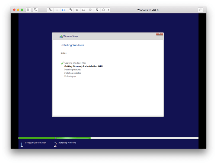Click the green macOS zoom button
The height and width of the screenshot is (164, 217).
tap(22, 10)
